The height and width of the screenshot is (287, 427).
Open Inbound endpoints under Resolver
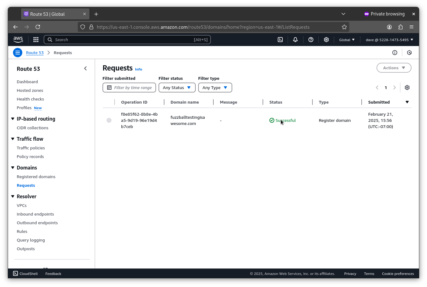(35, 214)
